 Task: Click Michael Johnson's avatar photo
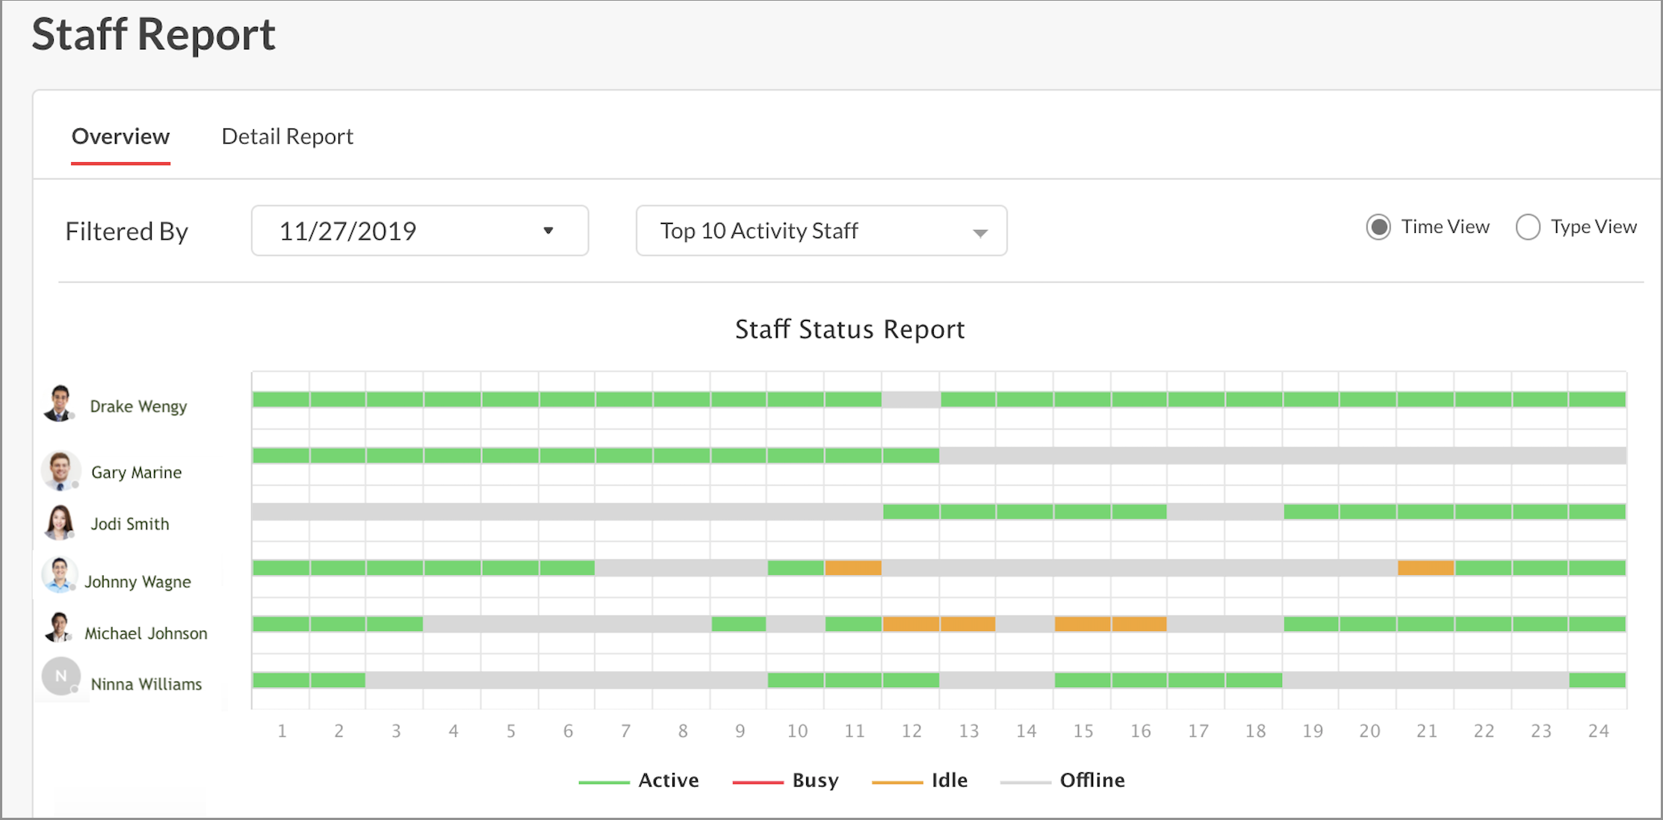click(58, 628)
